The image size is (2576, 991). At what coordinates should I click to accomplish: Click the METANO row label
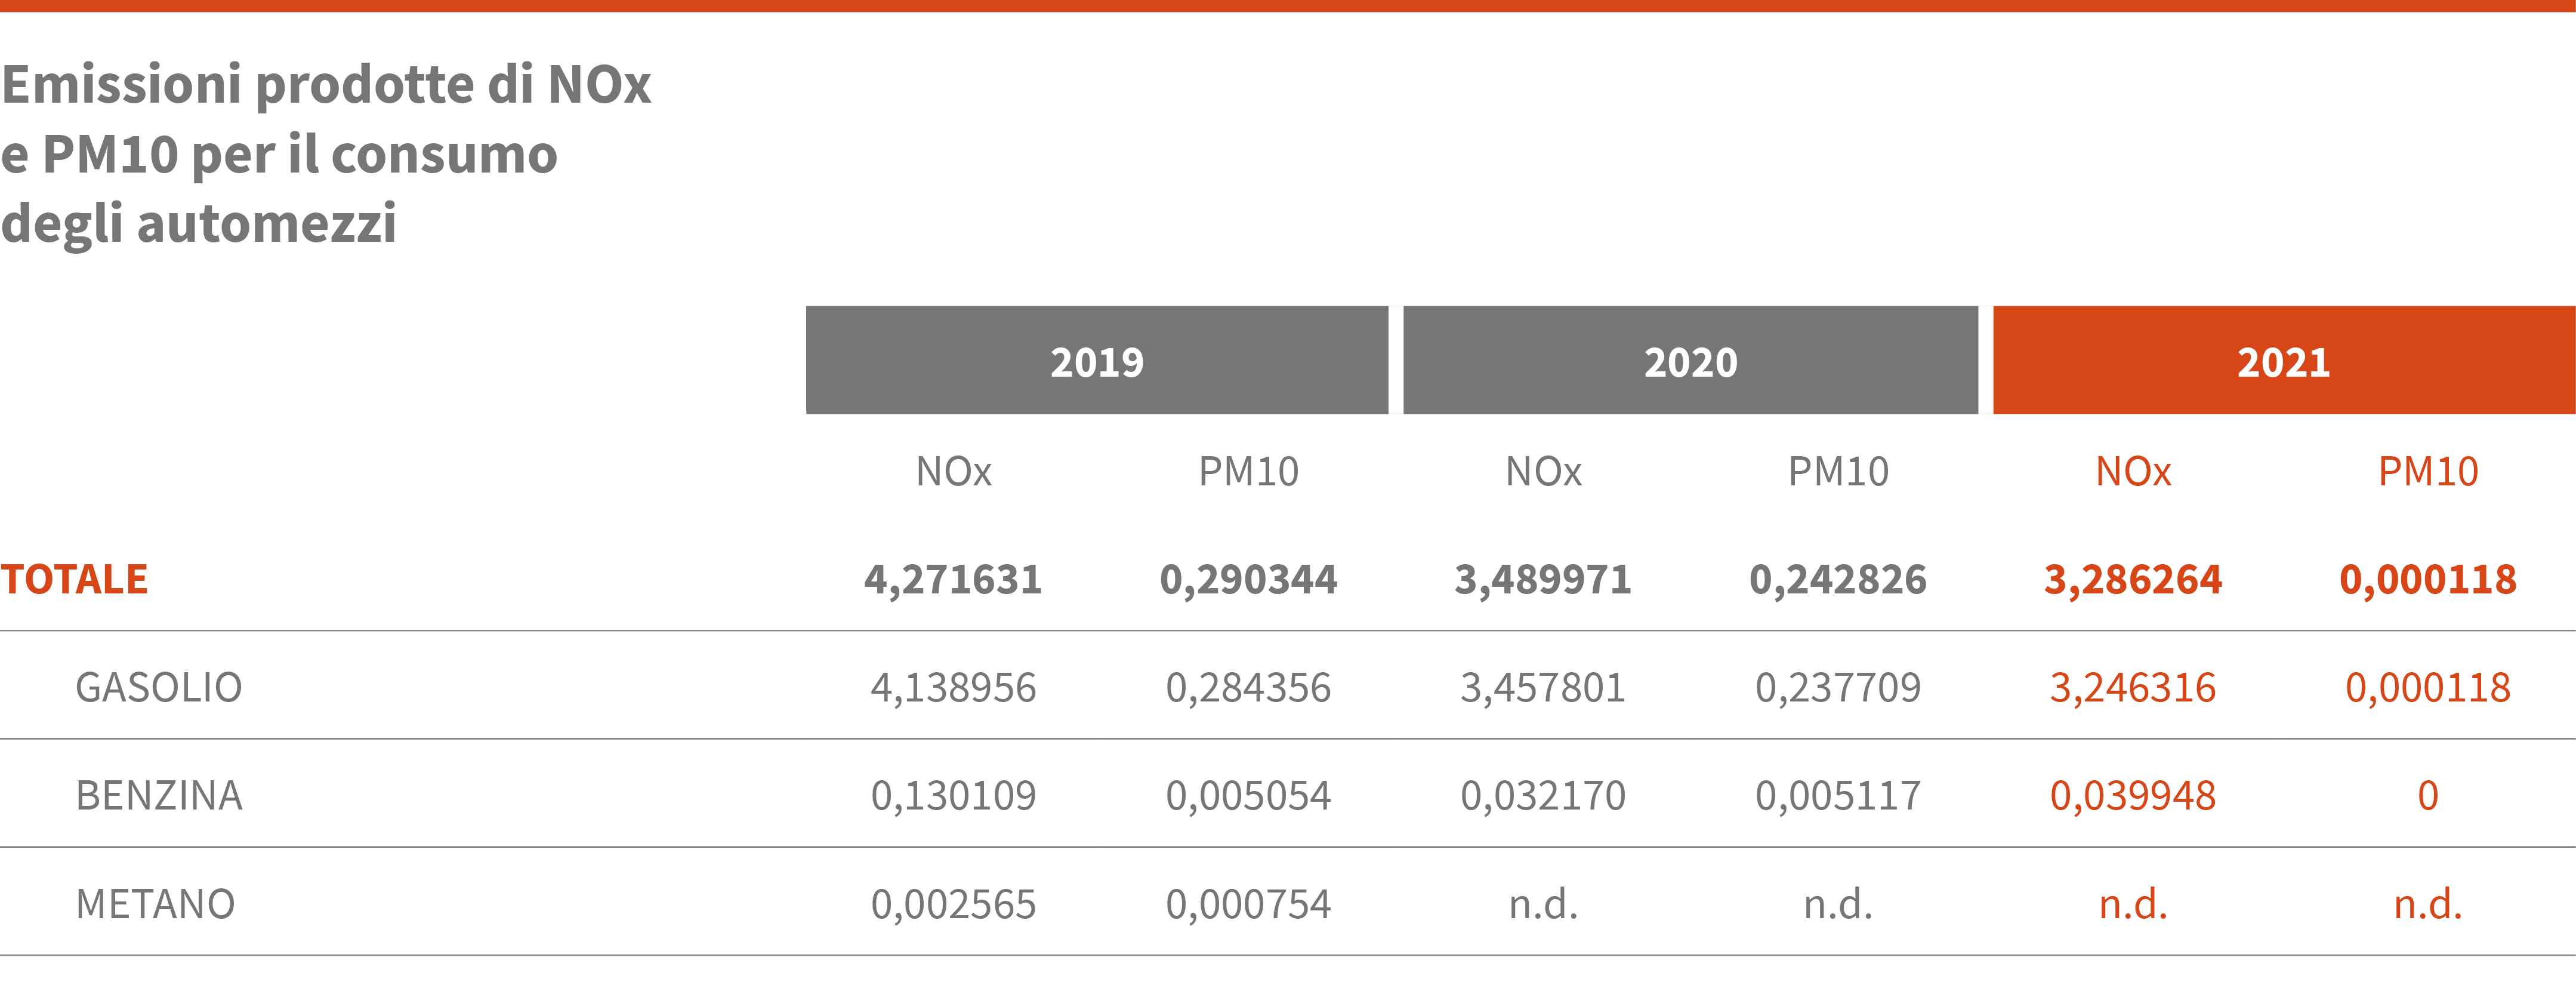pyautogui.click(x=155, y=904)
